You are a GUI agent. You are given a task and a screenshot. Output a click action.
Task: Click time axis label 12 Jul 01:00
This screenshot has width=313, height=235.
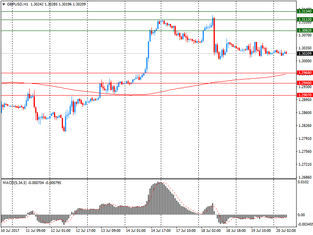(x=61, y=231)
